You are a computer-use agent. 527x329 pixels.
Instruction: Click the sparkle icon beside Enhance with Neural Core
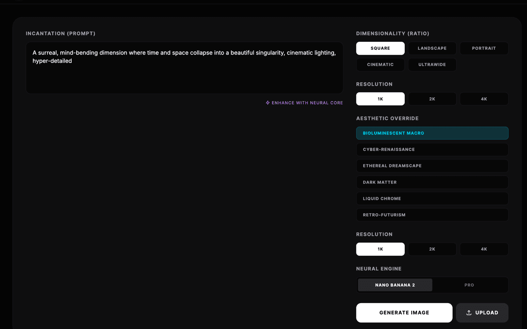(x=268, y=103)
